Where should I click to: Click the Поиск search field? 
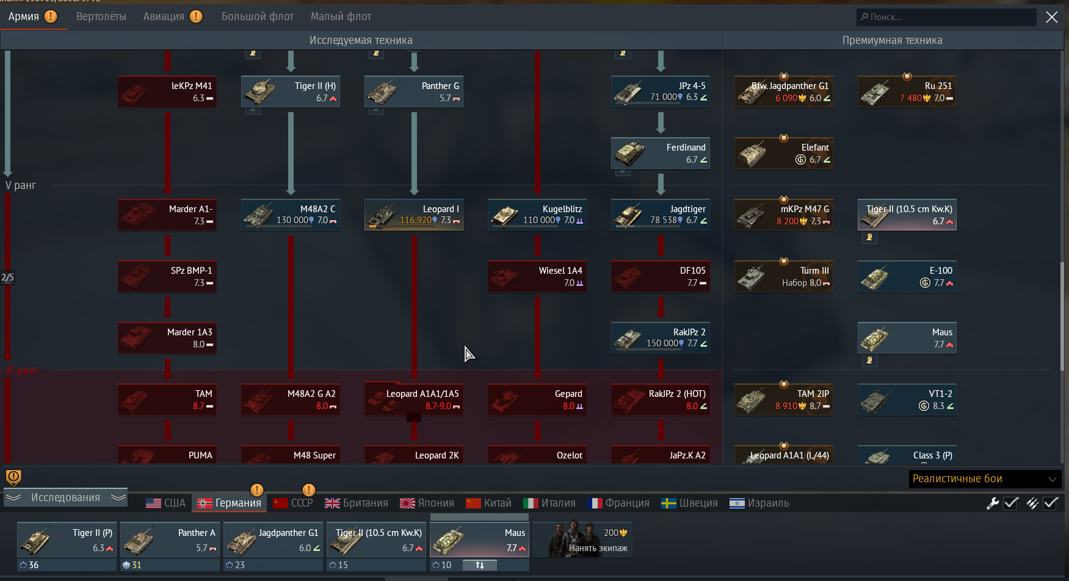[946, 17]
